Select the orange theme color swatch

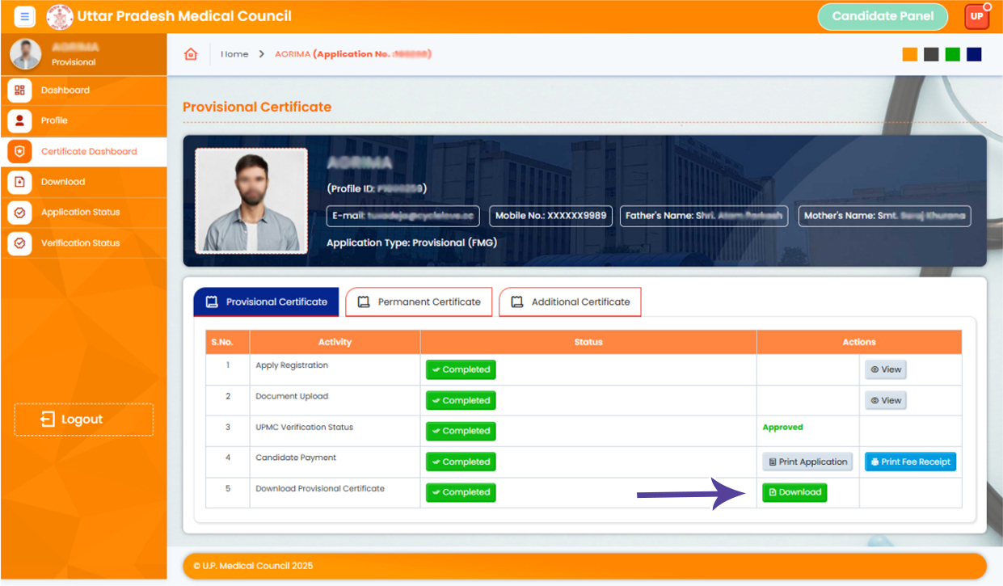coord(910,54)
